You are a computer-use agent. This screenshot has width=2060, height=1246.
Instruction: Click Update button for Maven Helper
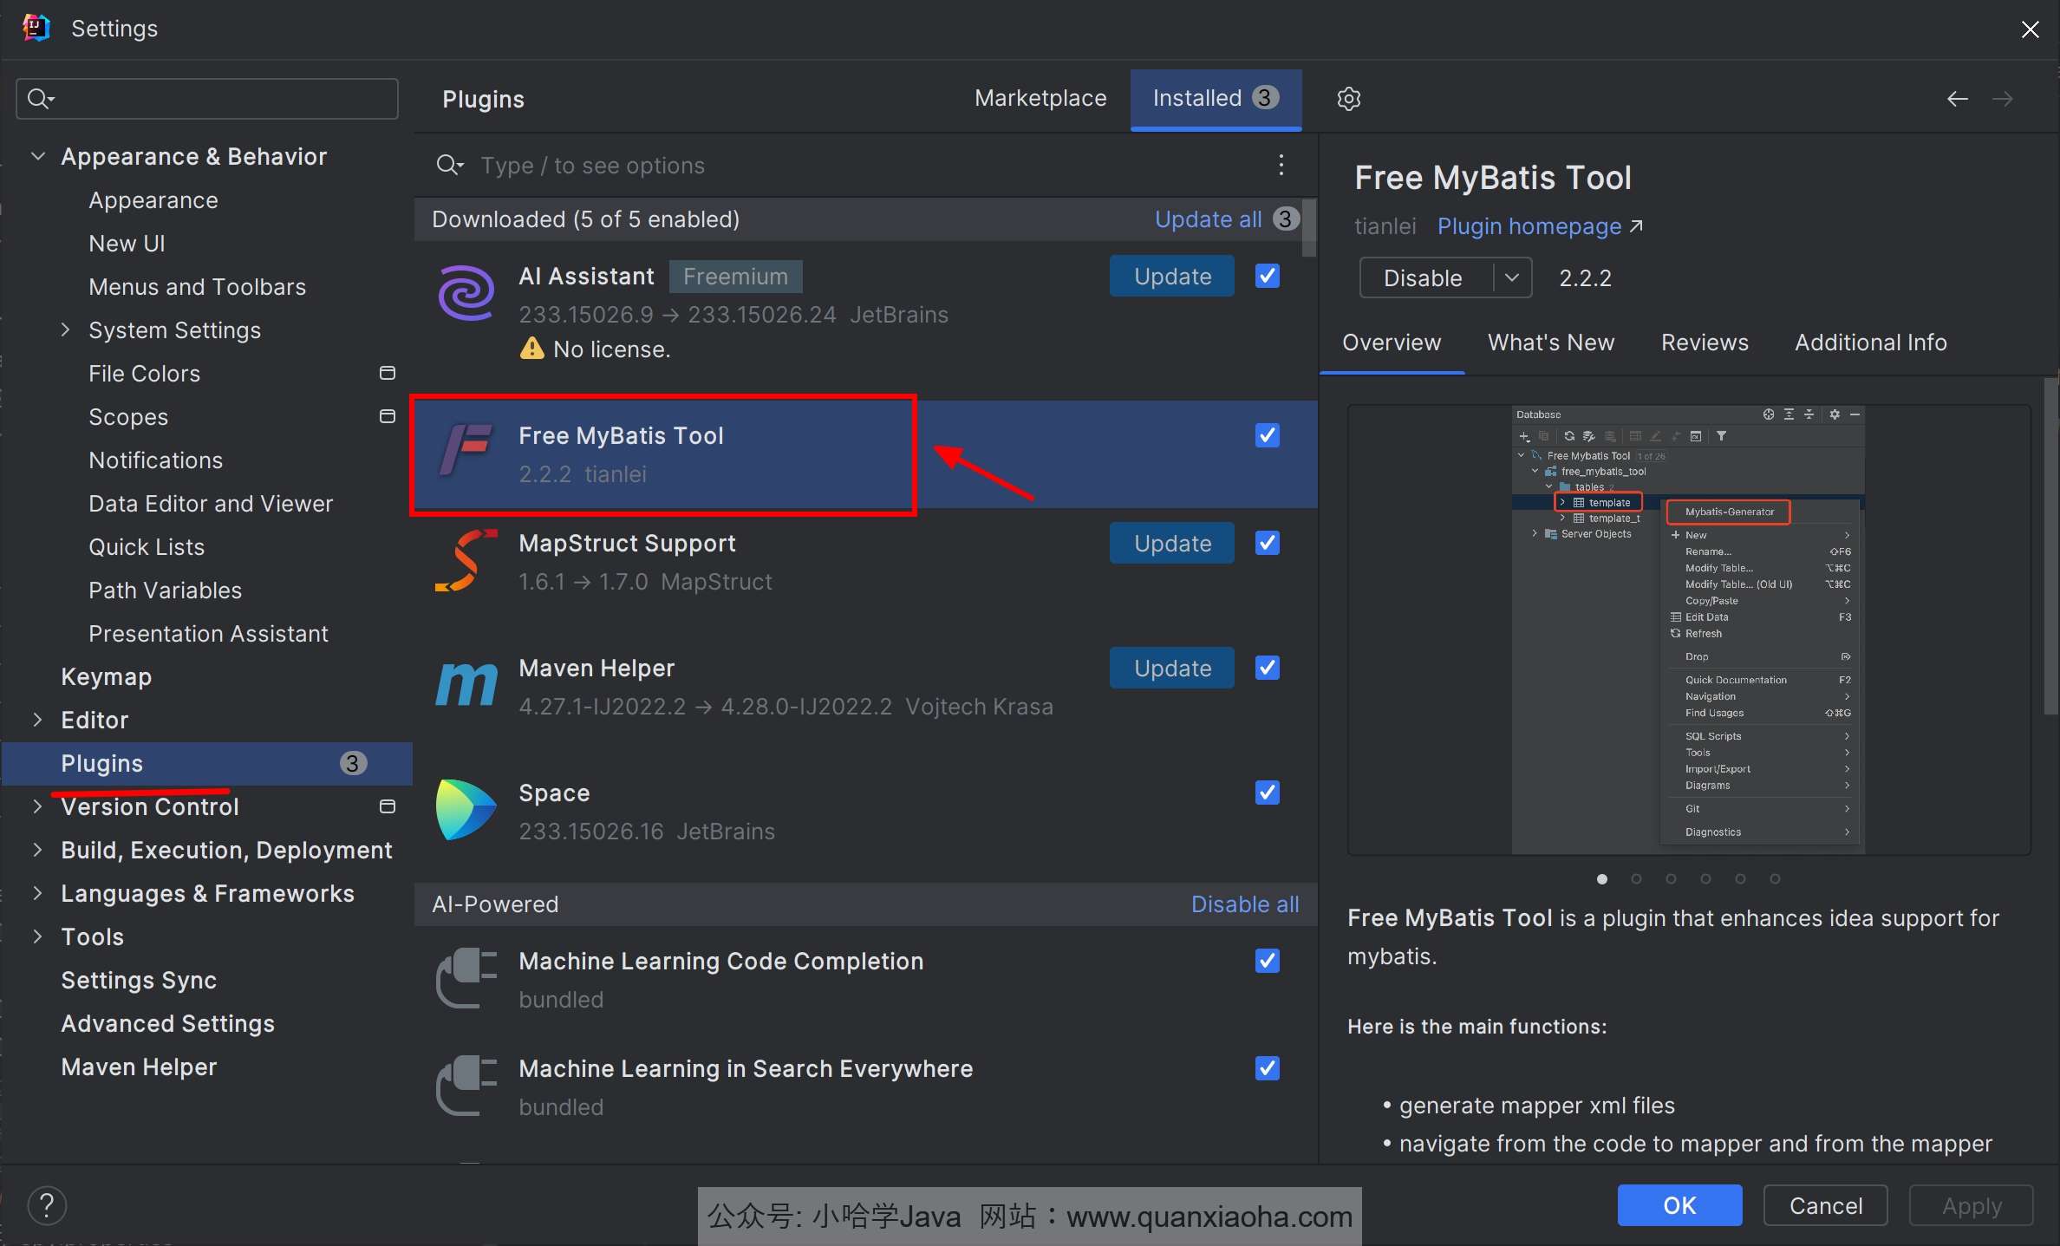coord(1171,668)
